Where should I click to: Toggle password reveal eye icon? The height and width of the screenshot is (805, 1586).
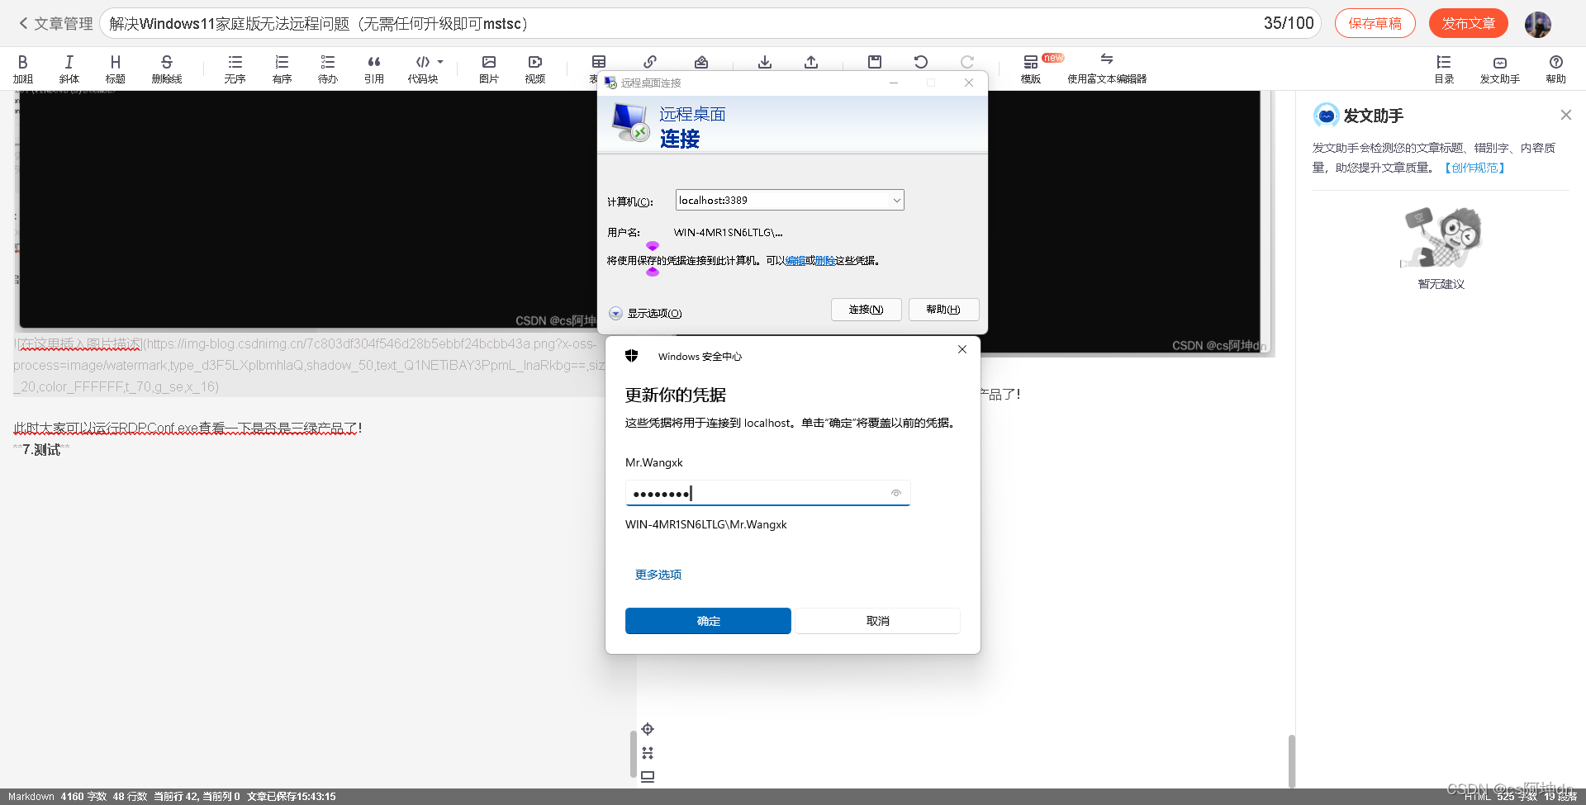click(x=896, y=493)
